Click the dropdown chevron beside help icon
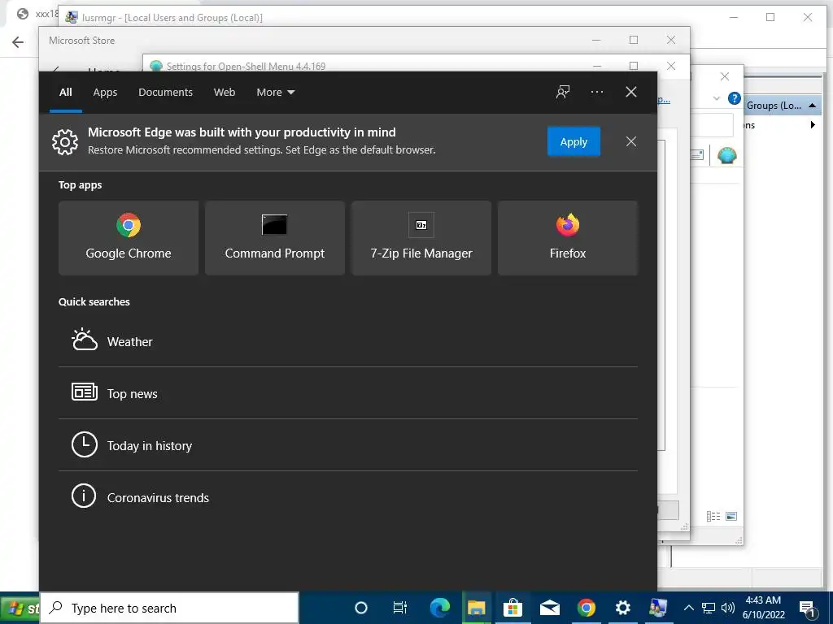Image resolution: width=833 pixels, height=624 pixels. 716,98
